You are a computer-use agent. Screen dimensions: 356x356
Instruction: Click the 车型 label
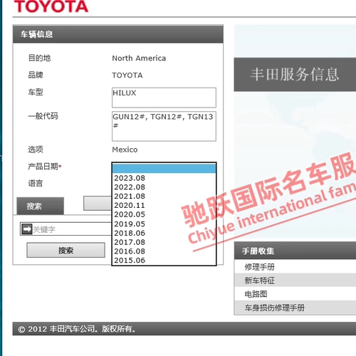[x=36, y=92]
